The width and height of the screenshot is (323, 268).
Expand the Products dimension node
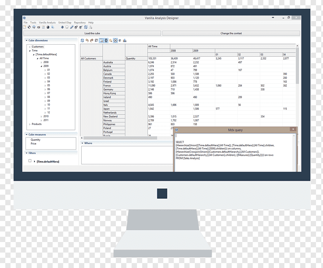tap(29, 124)
